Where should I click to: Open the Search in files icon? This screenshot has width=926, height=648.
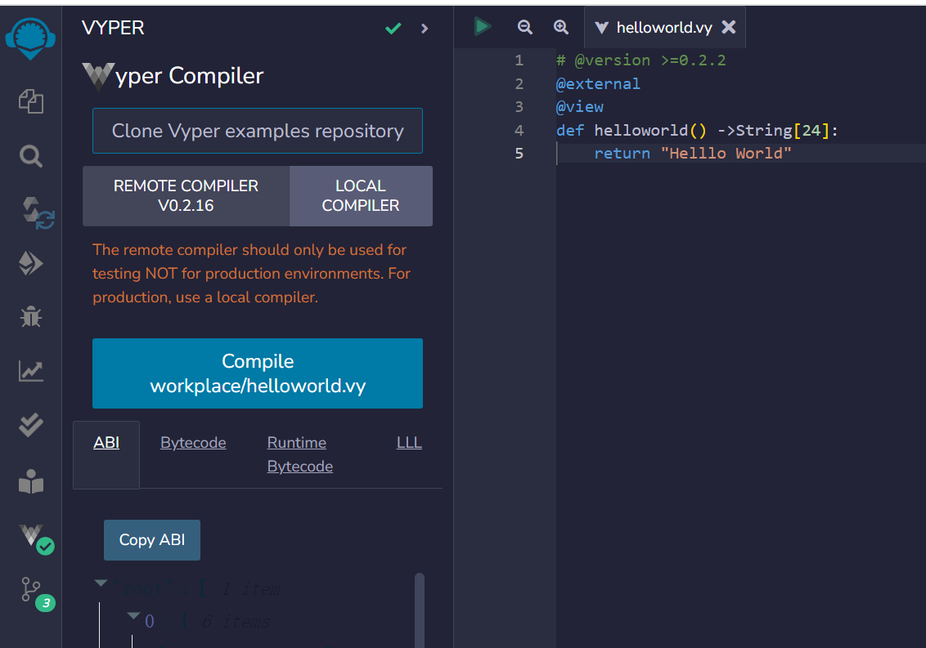(31, 156)
